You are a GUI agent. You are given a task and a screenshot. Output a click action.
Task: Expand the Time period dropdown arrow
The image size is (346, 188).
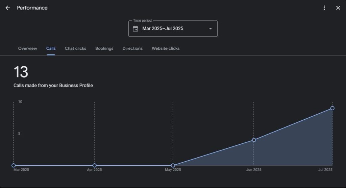pos(211,29)
